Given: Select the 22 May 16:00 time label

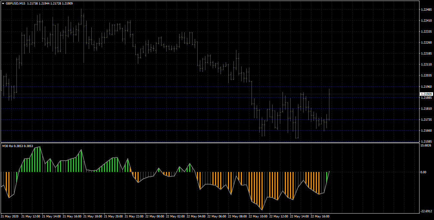Looking at the screenshot, I should [x=320, y=216].
